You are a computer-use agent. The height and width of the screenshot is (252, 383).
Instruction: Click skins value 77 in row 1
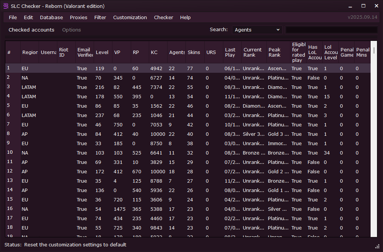(x=190, y=69)
